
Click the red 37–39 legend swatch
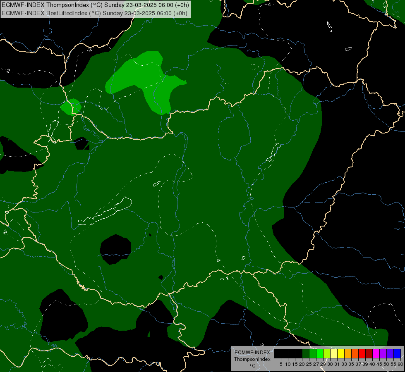click(362, 353)
